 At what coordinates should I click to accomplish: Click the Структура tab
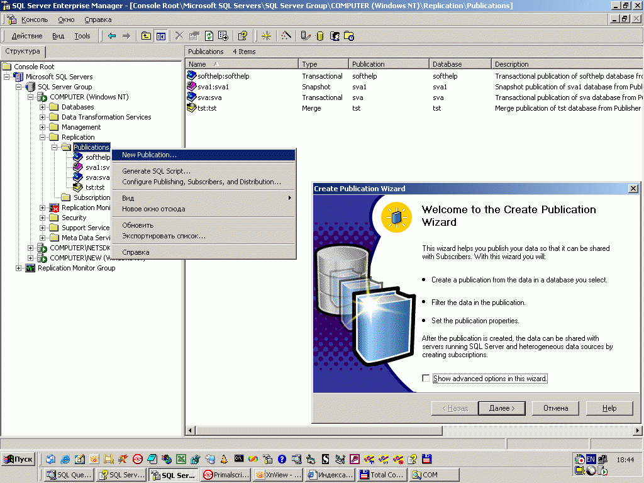click(x=23, y=52)
